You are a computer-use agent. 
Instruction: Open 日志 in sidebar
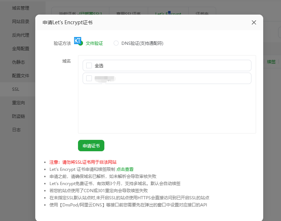coord(16,130)
